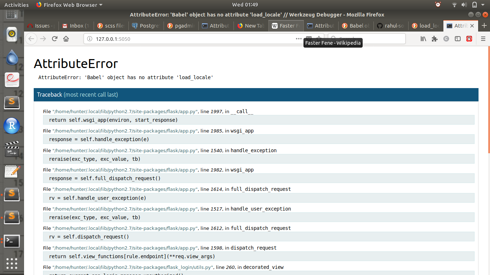Viewport: 490px width, 275px height.
Task: Open the puzzle-piece extensions icon
Action: click(x=435, y=39)
